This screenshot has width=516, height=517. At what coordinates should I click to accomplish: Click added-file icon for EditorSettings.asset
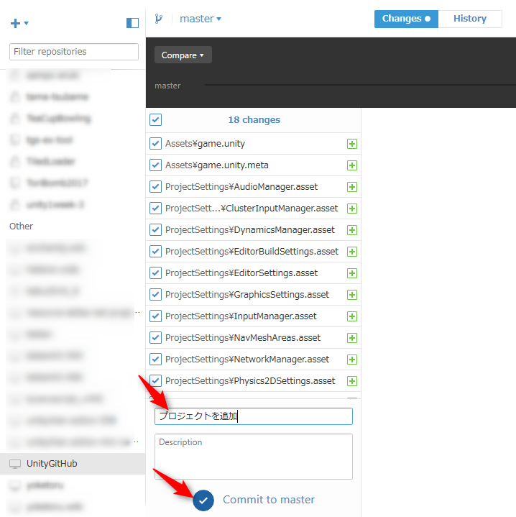[352, 273]
